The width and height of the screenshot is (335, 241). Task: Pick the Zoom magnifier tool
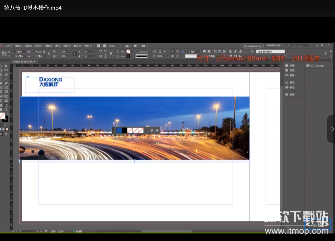6,109
